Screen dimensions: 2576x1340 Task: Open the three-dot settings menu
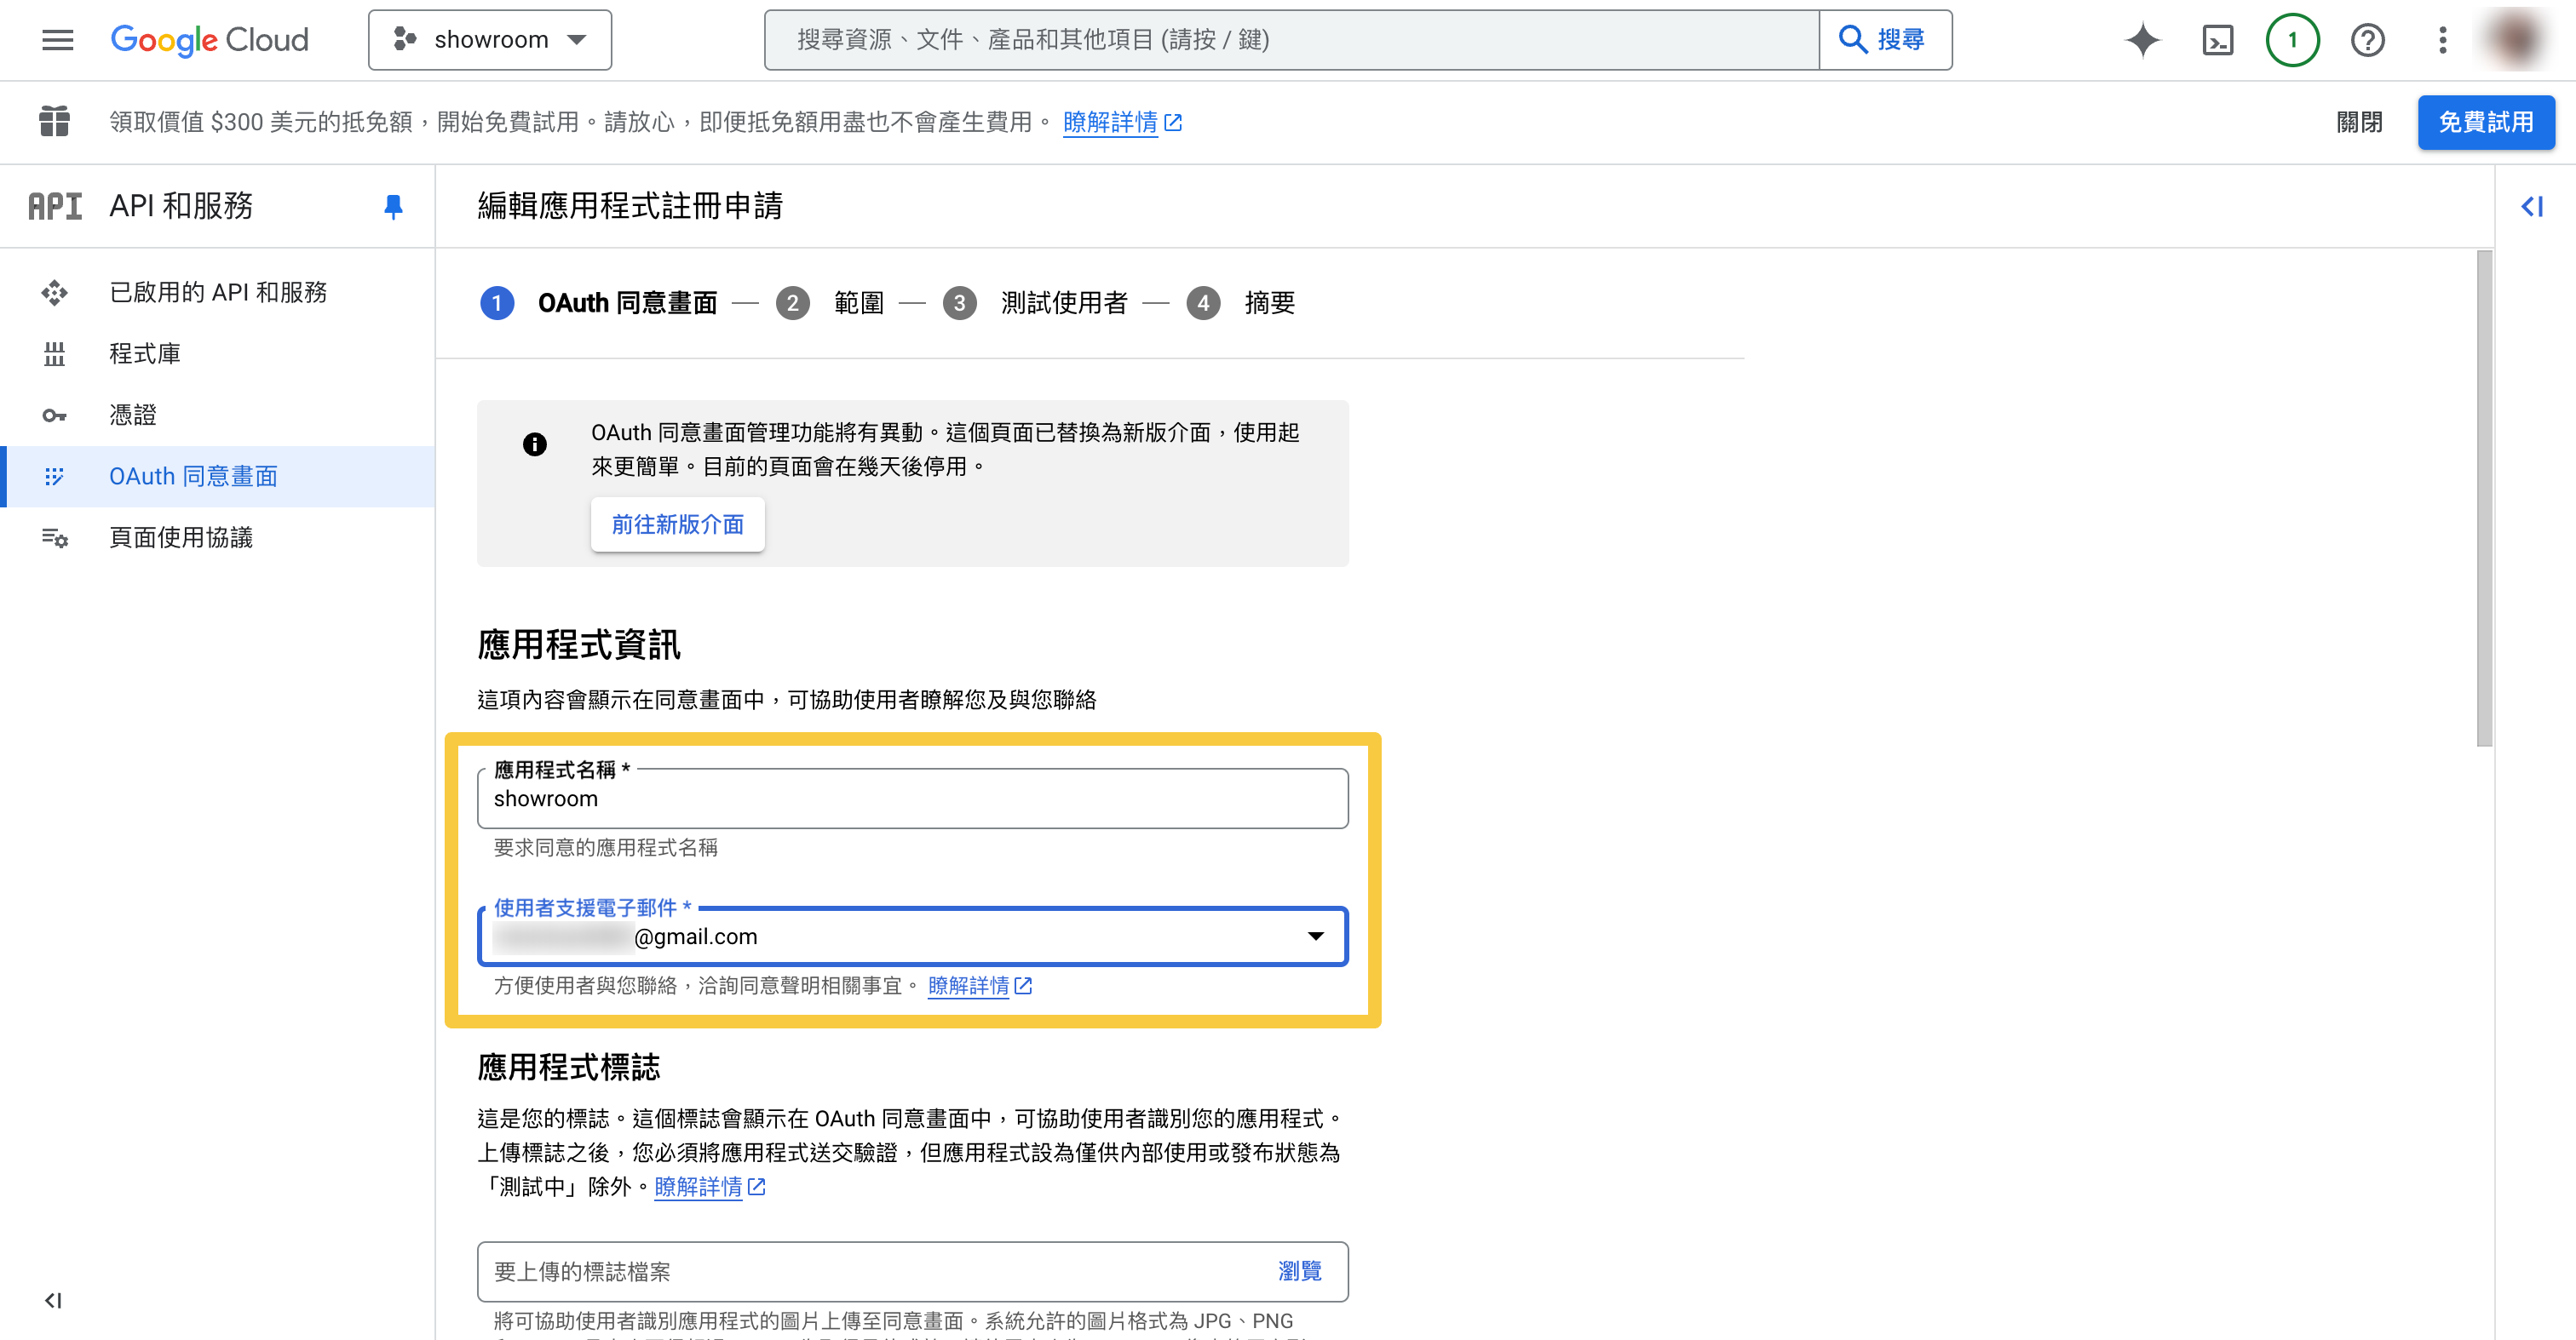[x=2442, y=40]
